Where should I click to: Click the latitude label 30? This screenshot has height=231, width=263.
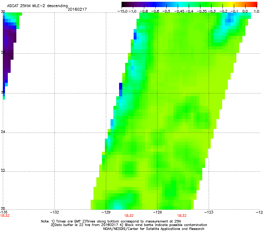coord(3,12)
